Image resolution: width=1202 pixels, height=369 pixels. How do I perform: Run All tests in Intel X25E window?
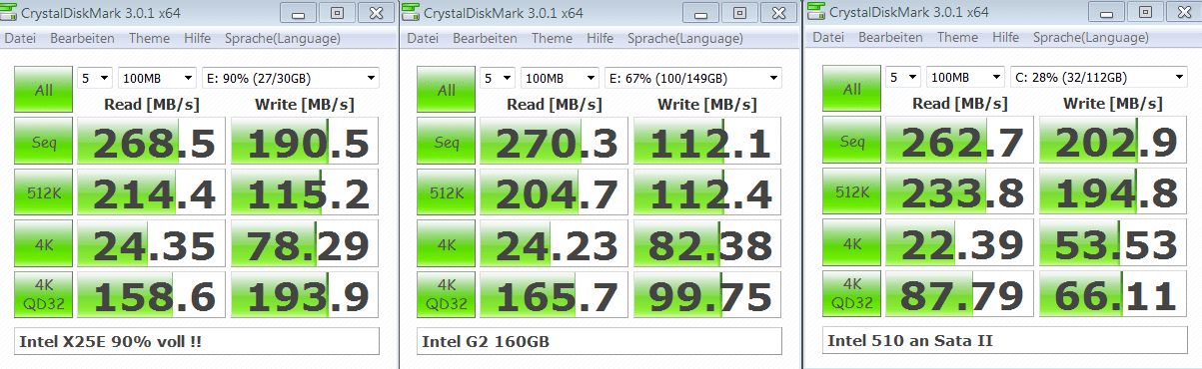[43, 89]
